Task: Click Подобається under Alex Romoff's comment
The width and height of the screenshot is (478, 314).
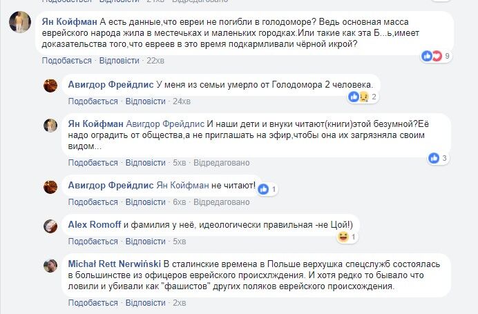Action: tap(93, 242)
